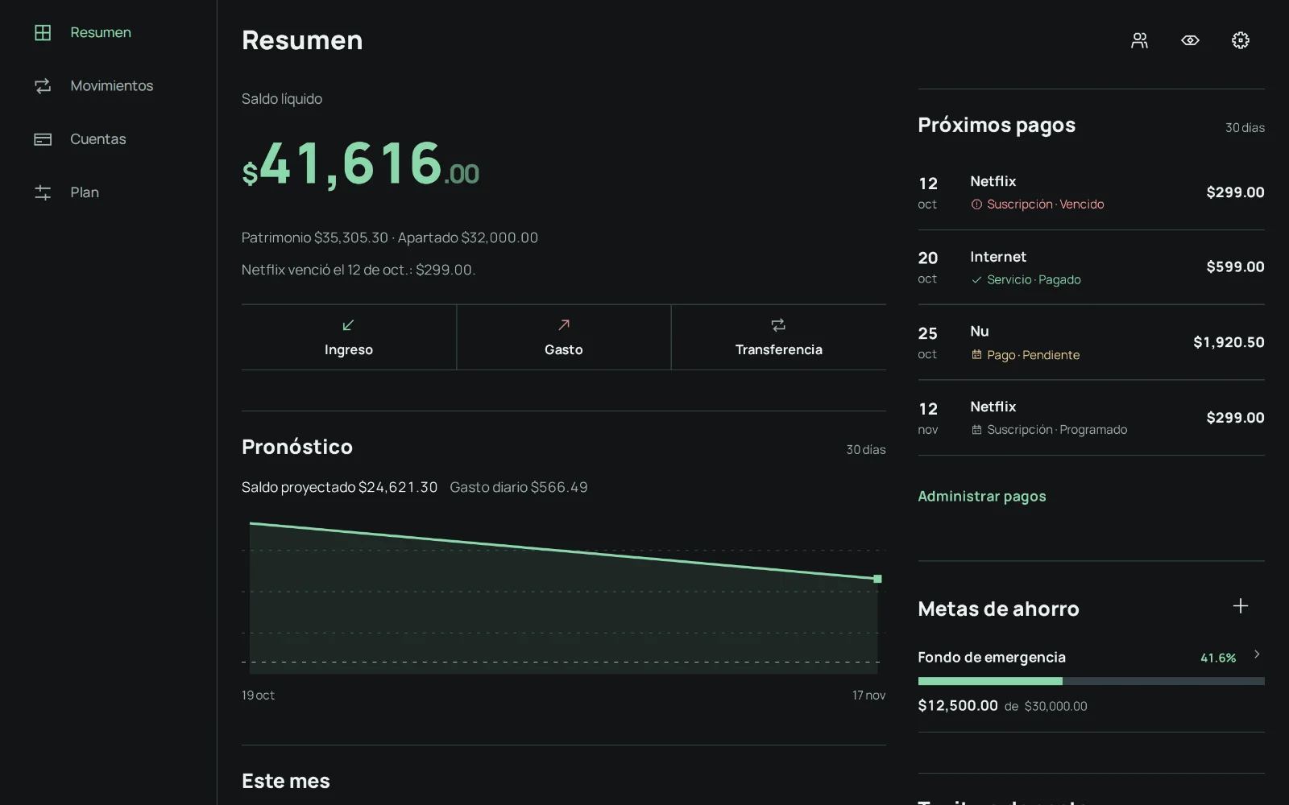Click the Patrimonio $35,305.30 text

[315, 237]
